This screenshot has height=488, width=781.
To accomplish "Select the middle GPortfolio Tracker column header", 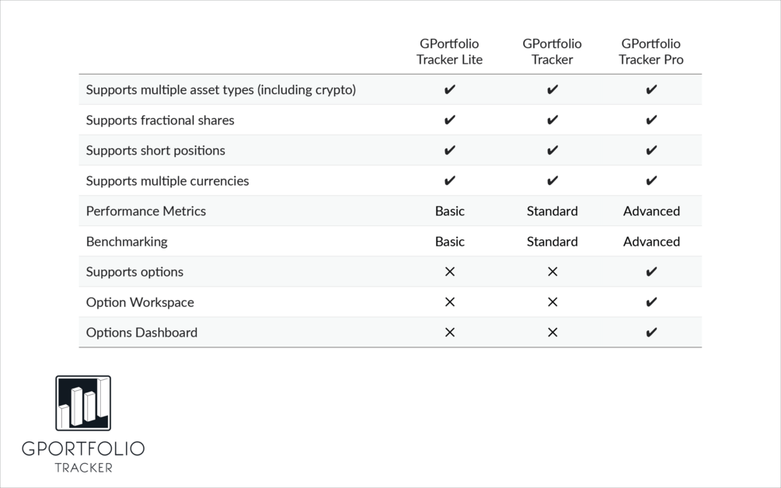I will point(552,51).
